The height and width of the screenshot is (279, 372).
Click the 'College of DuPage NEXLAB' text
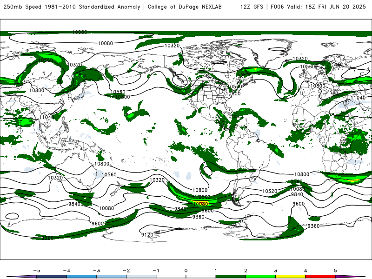[185, 7]
